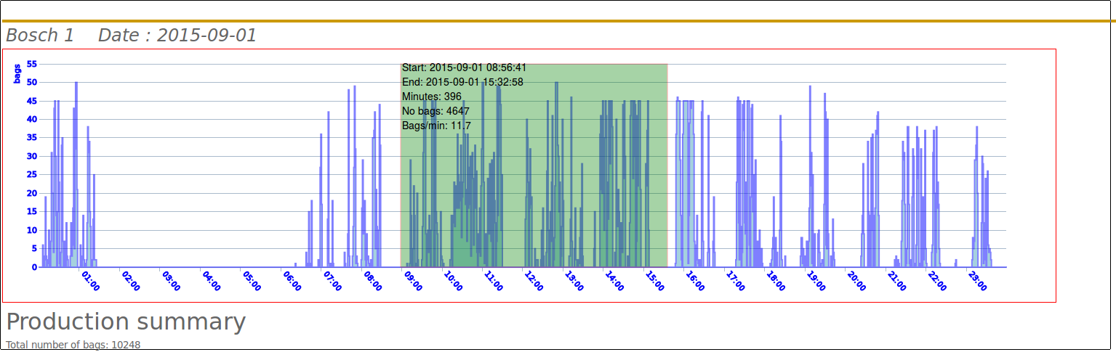The width and height of the screenshot is (1116, 360).
Task: Click the 12:00 x-axis time label
Action: [534, 282]
